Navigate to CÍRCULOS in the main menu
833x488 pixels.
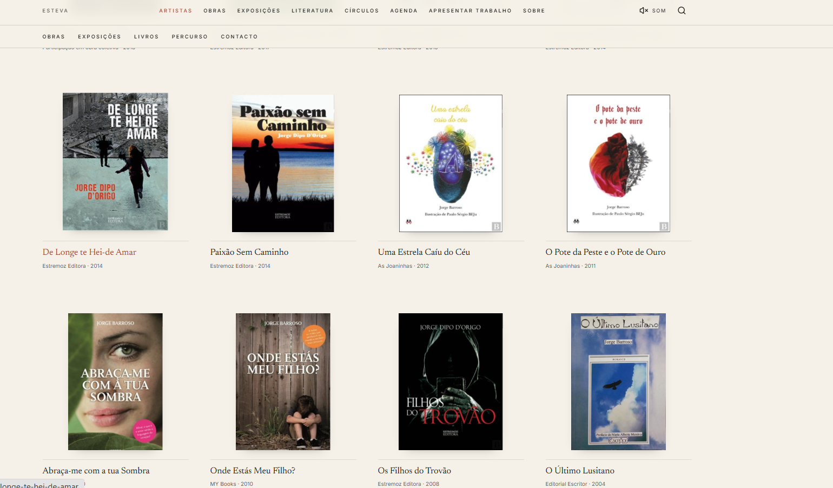pos(362,11)
